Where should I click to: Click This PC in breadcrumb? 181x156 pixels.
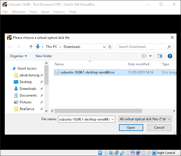point(52,47)
